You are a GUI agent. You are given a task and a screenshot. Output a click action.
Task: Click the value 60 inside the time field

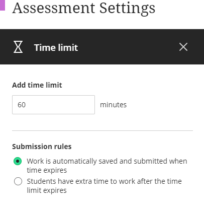(22, 105)
